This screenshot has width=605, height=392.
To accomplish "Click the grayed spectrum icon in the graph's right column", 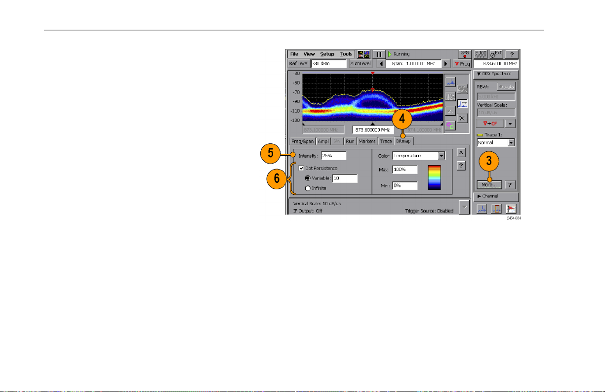I will point(462,89).
